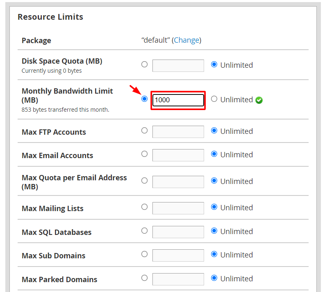
Task: Click the Max Mailing Lists text box
Action: 178,208
